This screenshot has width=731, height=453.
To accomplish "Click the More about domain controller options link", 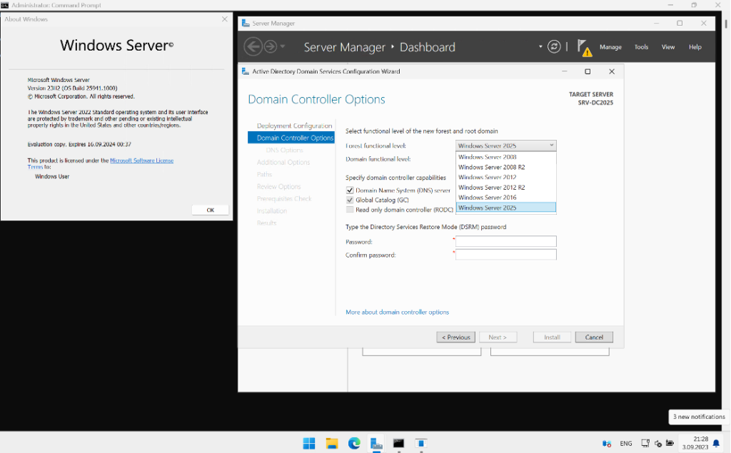I will pyautogui.click(x=397, y=312).
